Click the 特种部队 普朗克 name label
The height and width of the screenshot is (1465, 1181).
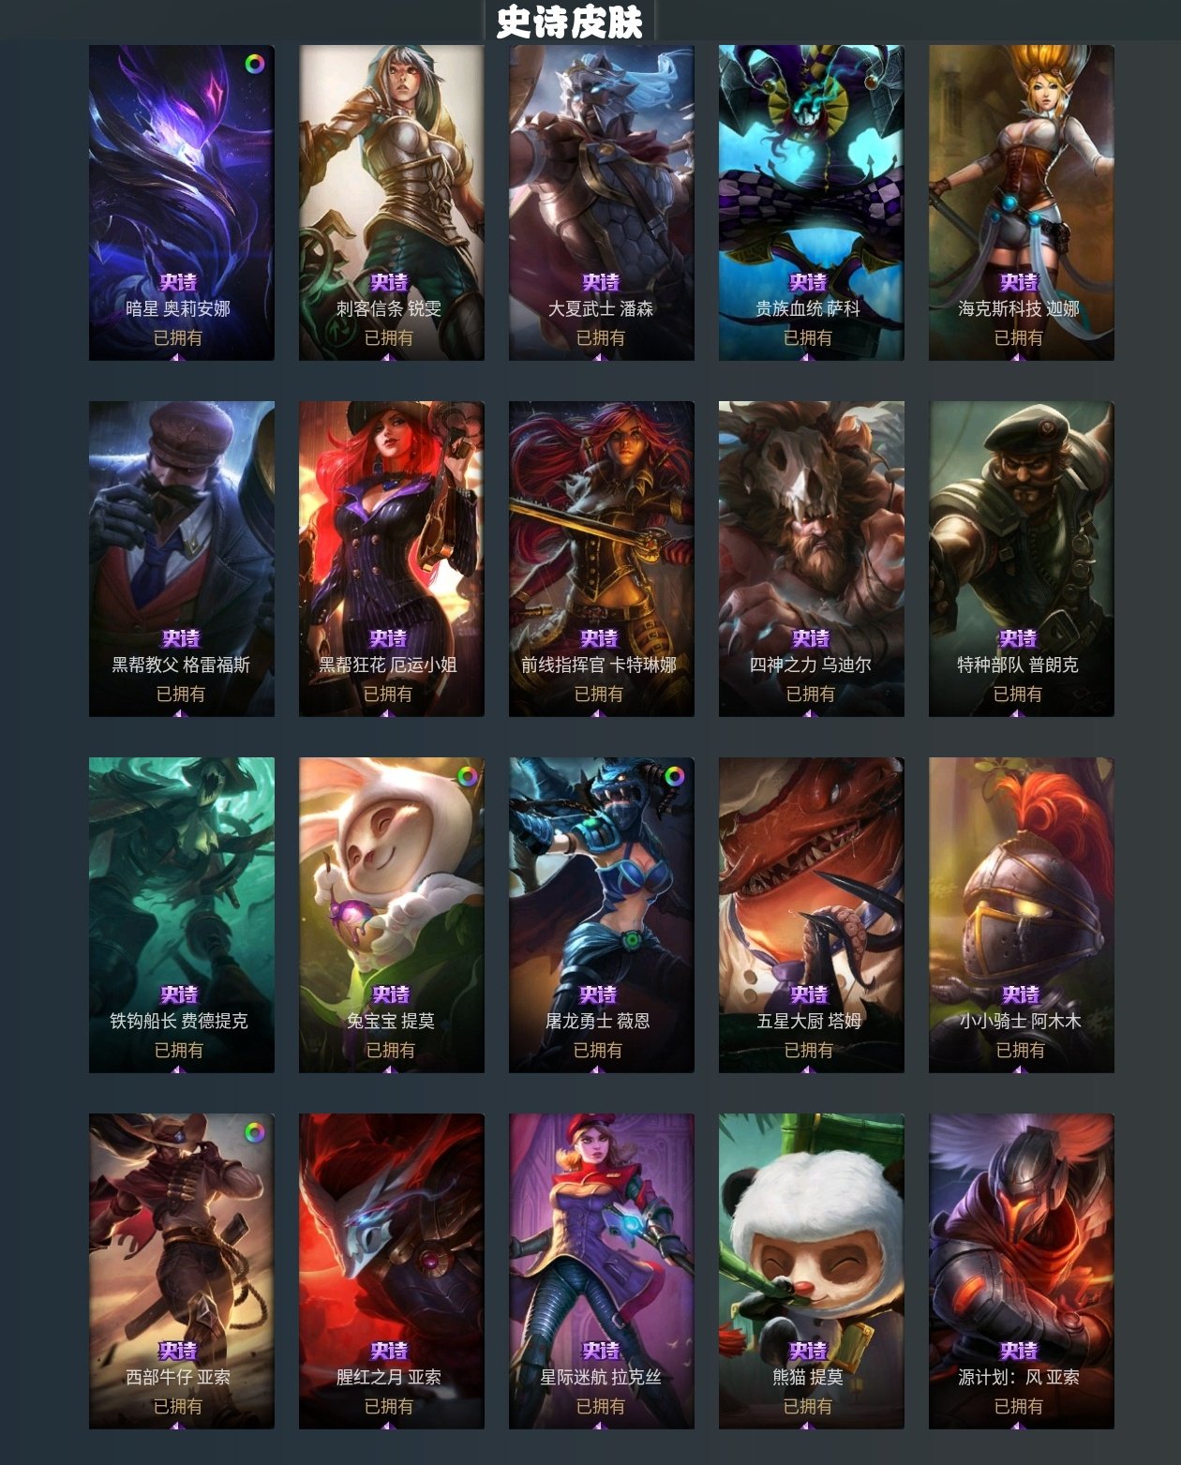[x=1018, y=665]
